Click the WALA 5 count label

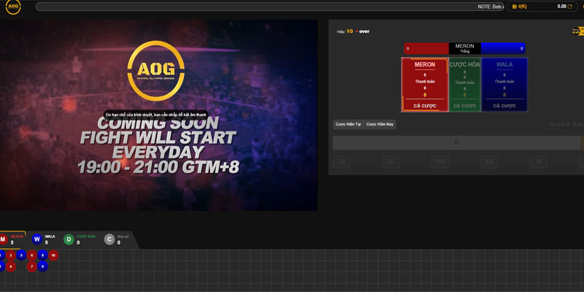[50, 239]
